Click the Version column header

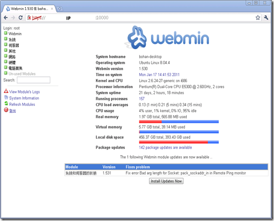click(109, 167)
